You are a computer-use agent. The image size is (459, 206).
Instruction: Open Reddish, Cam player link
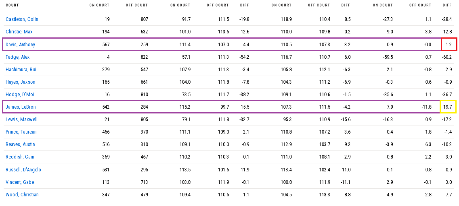pos(20,157)
